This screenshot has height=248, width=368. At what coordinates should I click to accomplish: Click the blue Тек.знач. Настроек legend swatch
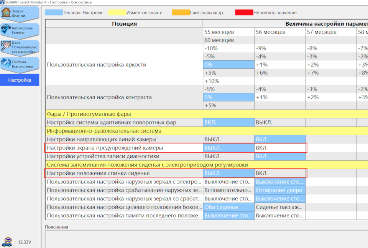tap(54, 12)
